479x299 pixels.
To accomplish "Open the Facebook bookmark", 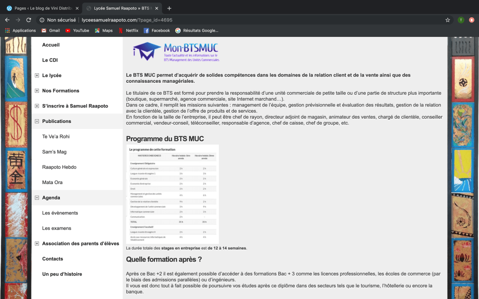I will pyautogui.click(x=157, y=30).
